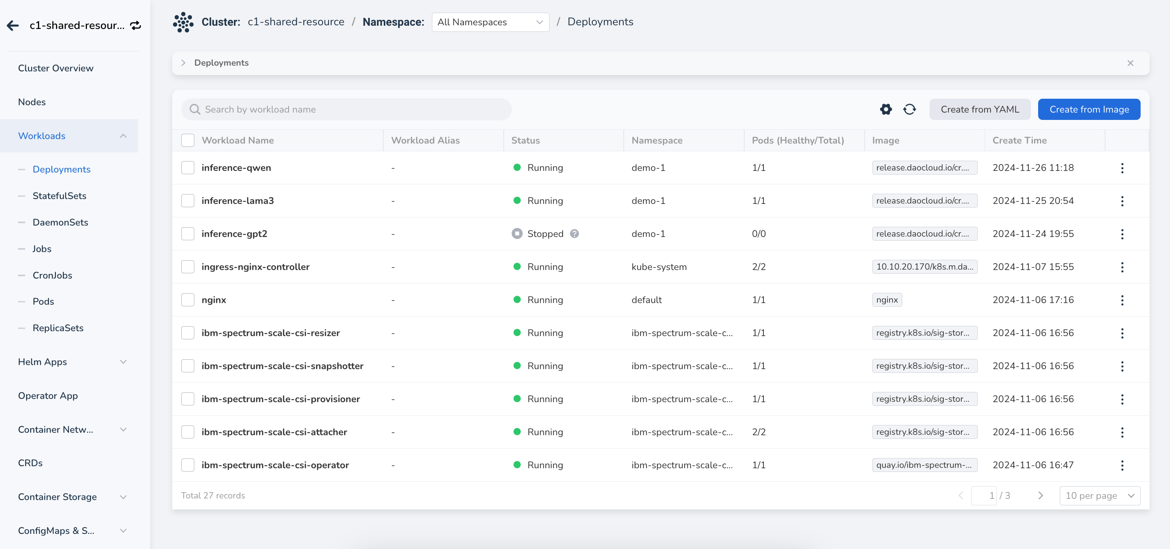1170x549 pixels.
Task: Select Pods under Workloads
Action: (43, 302)
